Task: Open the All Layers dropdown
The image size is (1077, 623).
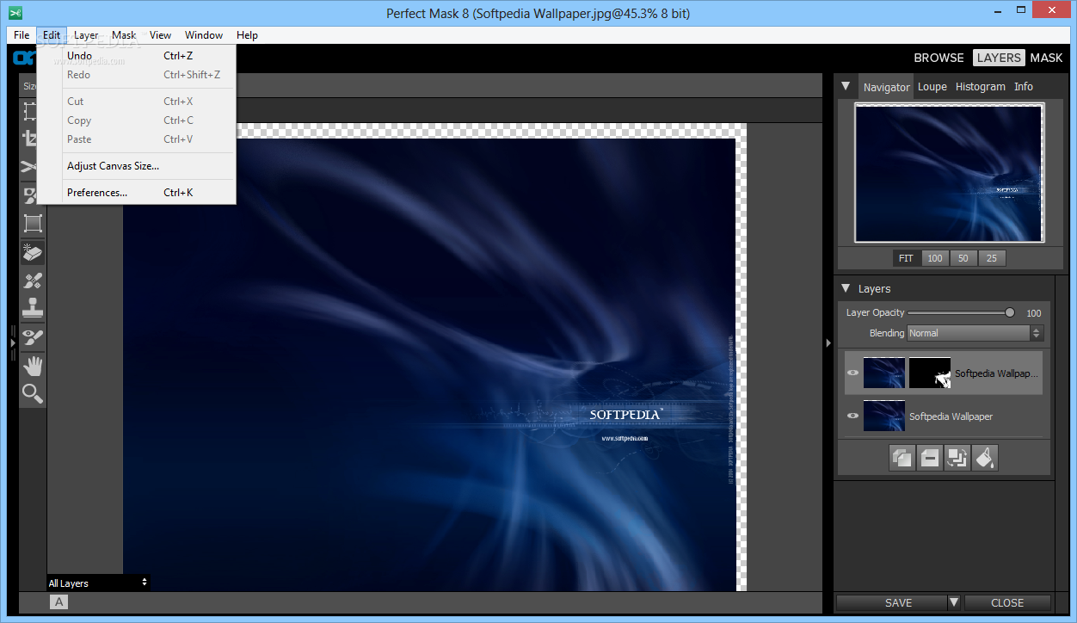Action: (x=98, y=583)
